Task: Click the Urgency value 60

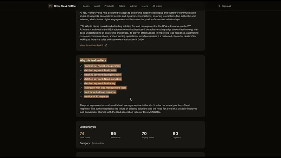Action: [x=175, y=134]
